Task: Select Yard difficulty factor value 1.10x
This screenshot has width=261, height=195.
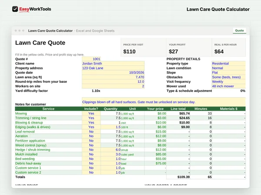Action: (96, 91)
